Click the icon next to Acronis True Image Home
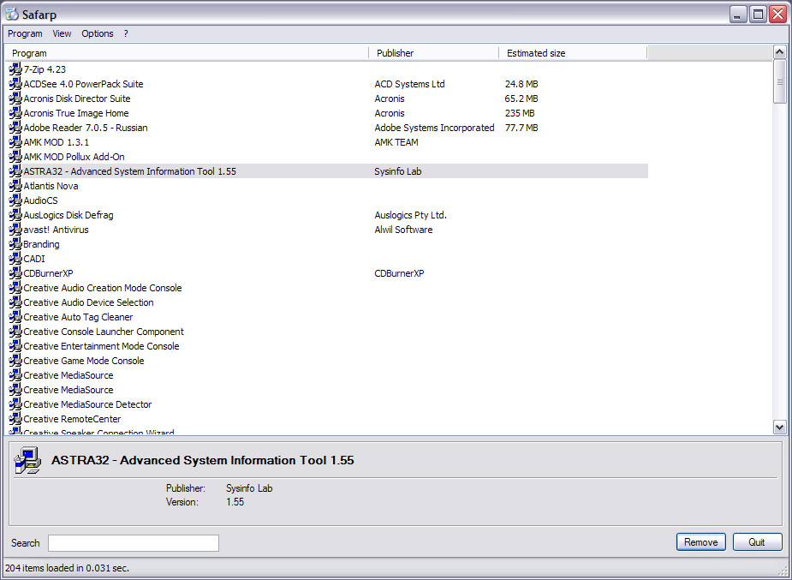Screen dimensions: 792x580 coord(15,113)
